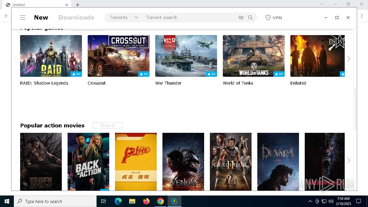Click the taskbar search box
This screenshot has width=368, height=207.
click(x=55, y=201)
